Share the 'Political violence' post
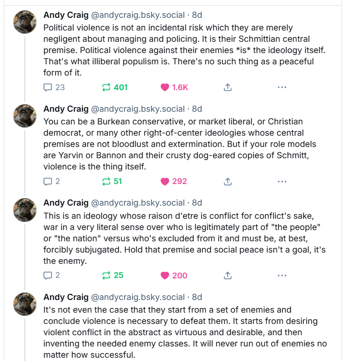This screenshot has width=345, height=361. [x=227, y=87]
